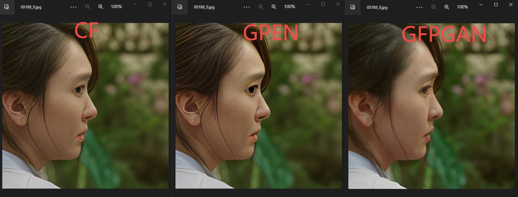Viewport: 518px width, 197px height.
Task: Click the 00188_0.jpg title in GFPGAN window
Action: [377, 7]
